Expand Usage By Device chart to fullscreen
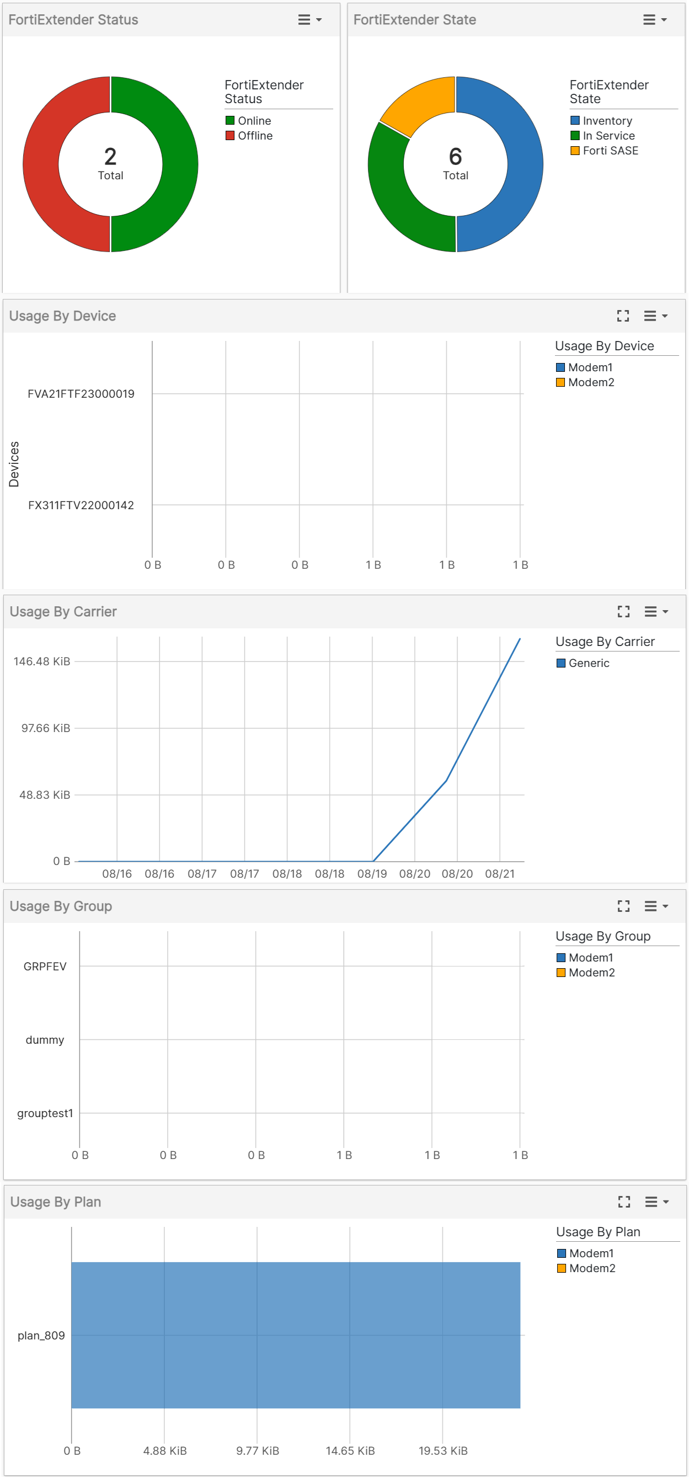The image size is (689, 1479). click(x=623, y=316)
